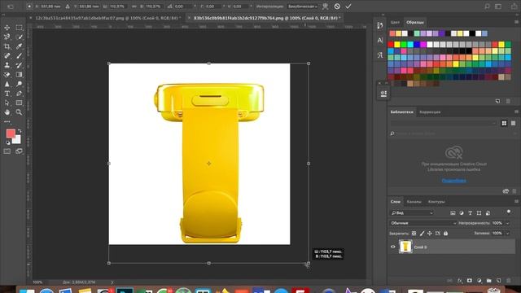521x293 pixels.
Task: Switch to the Каналы tab
Action: [414, 202]
